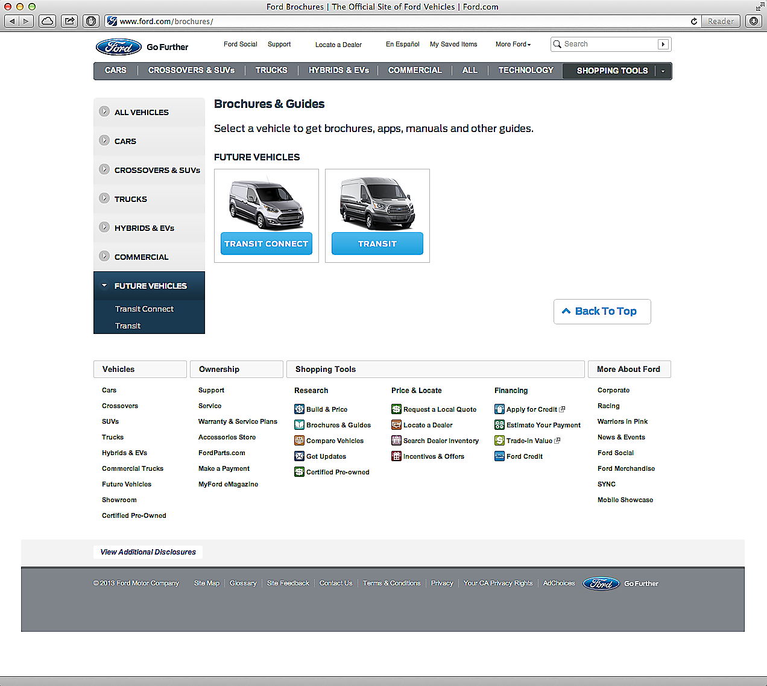This screenshot has height=686, width=767.
Task: Expand the TRUCKS sidebar section
Action: pyautogui.click(x=104, y=198)
